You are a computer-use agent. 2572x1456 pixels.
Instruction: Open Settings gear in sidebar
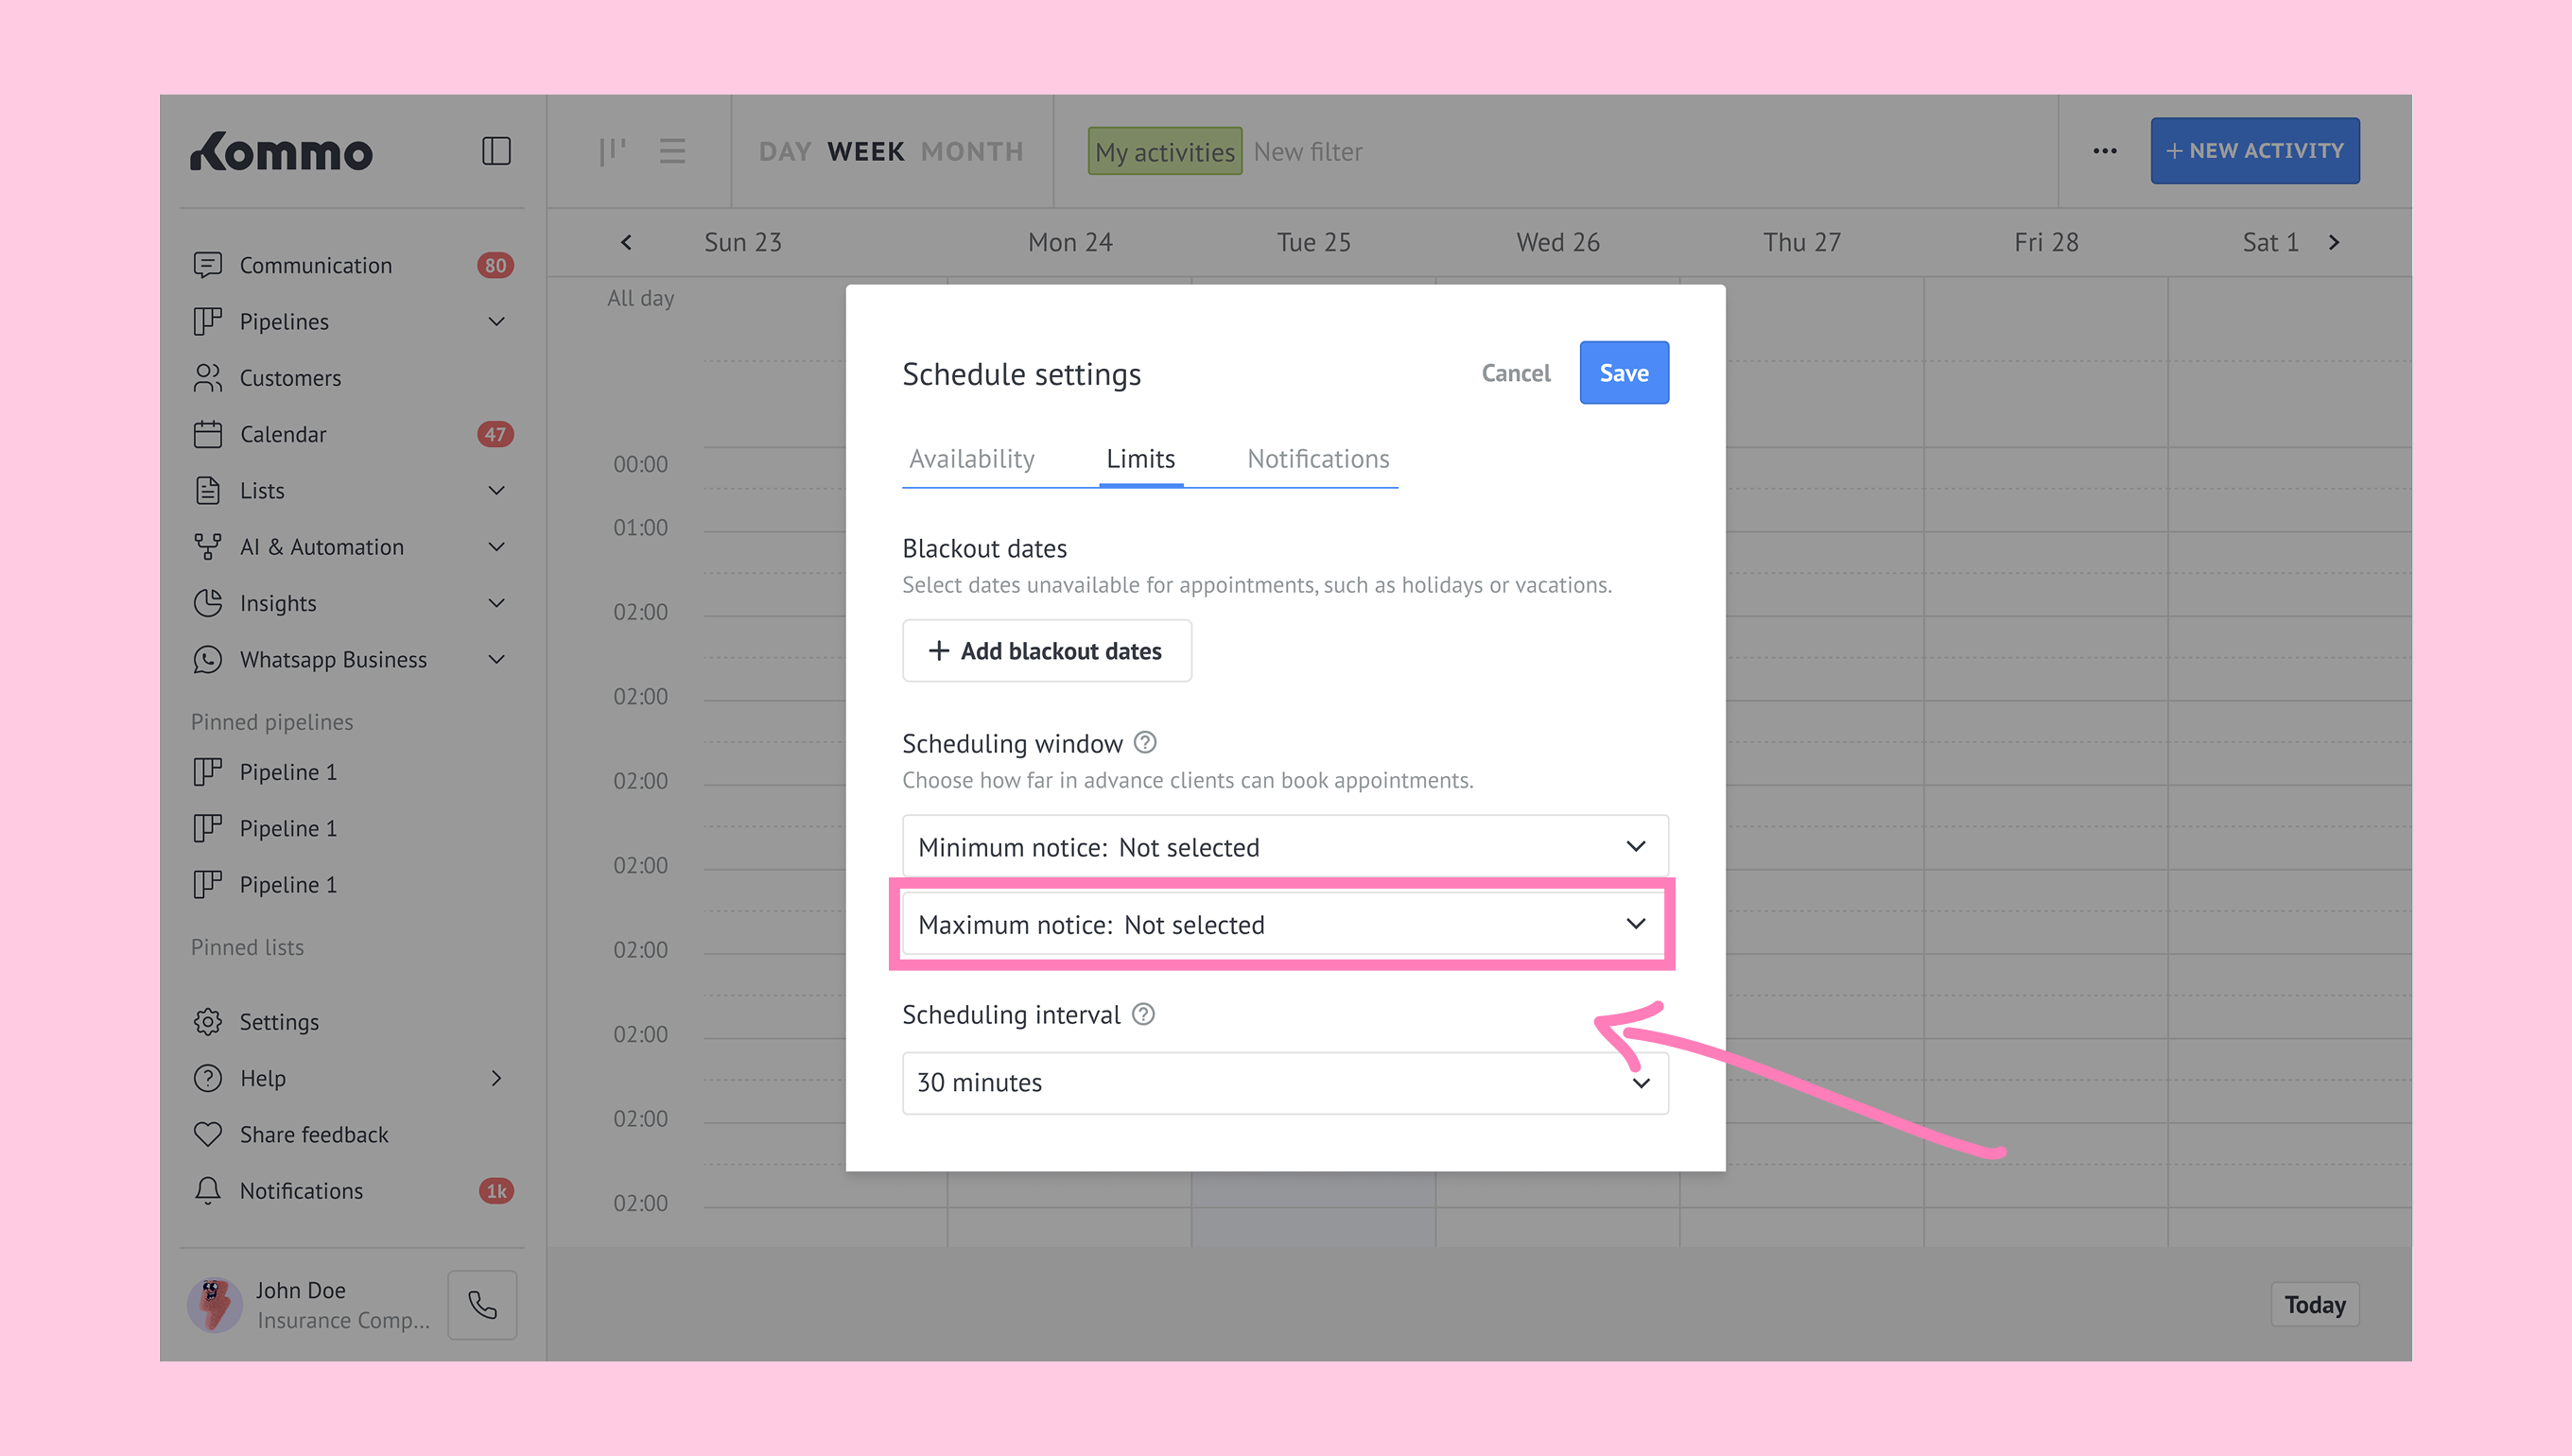coord(208,1022)
